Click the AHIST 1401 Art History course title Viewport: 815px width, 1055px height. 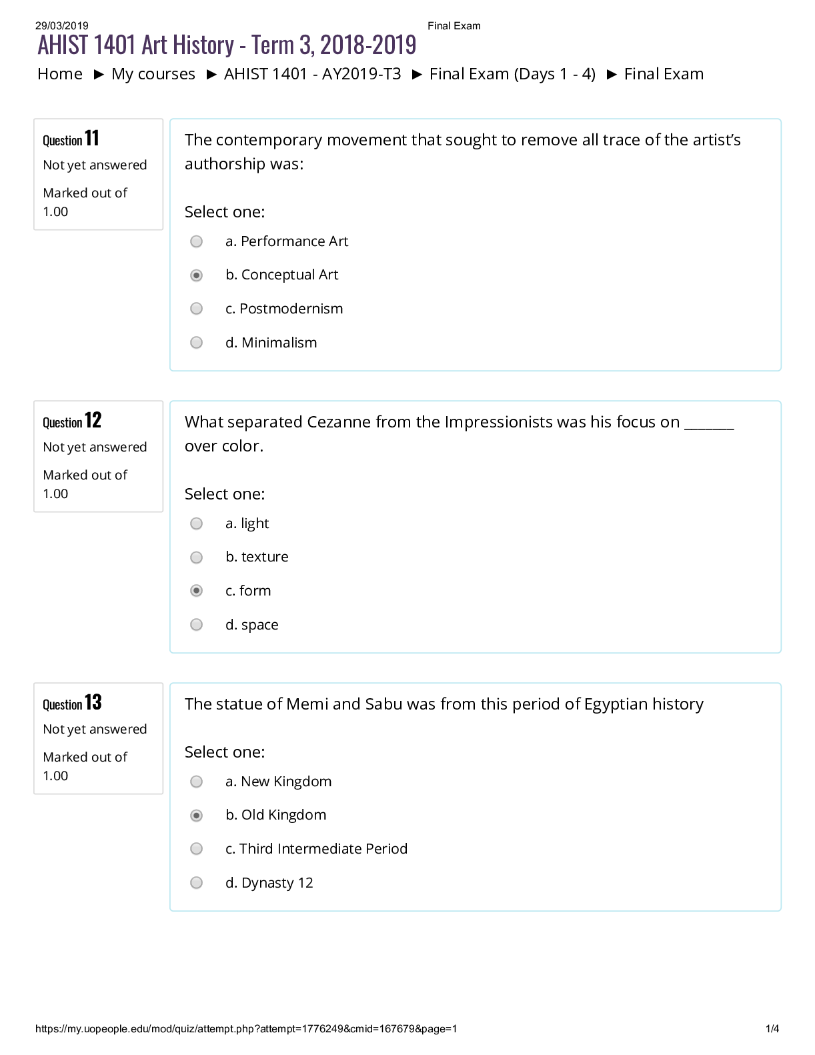point(227,45)
